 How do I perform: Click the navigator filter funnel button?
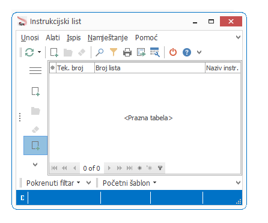tap(160, 168)
